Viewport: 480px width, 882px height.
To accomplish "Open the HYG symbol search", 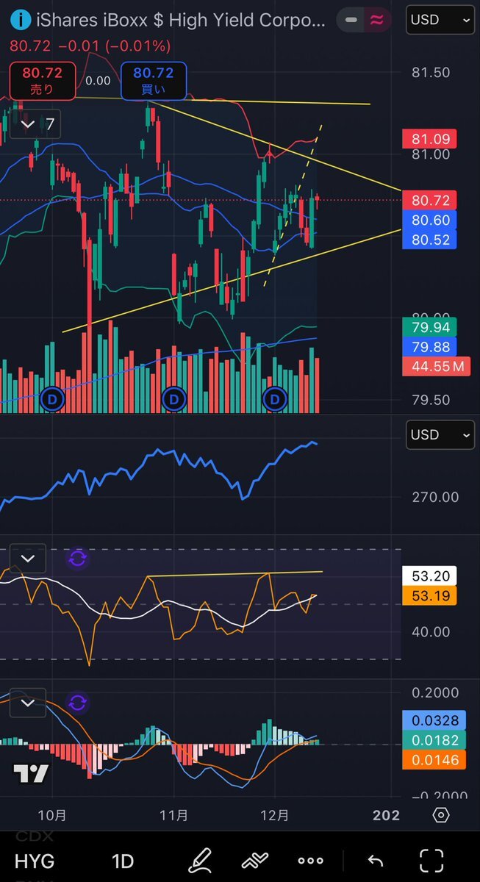I will 34,860.
